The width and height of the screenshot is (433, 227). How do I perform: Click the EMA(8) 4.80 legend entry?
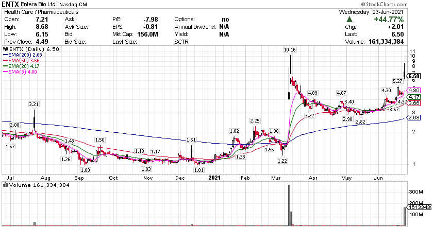20,72
